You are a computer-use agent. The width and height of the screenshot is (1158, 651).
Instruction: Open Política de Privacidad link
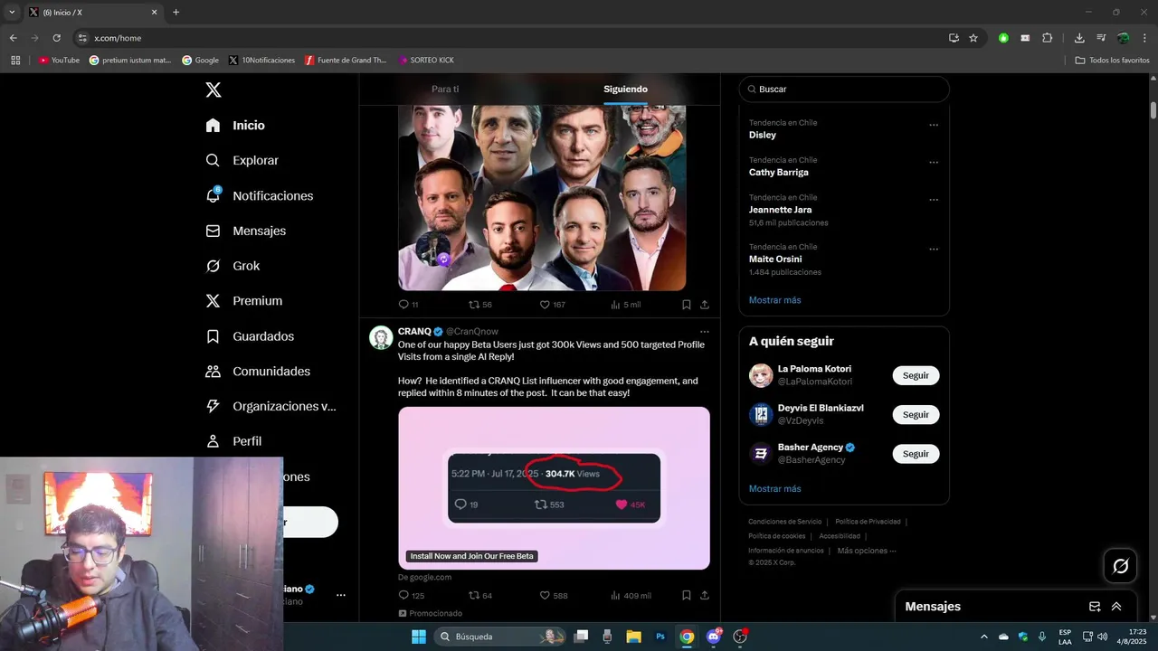pyautogui.click(x=868, y=522)
